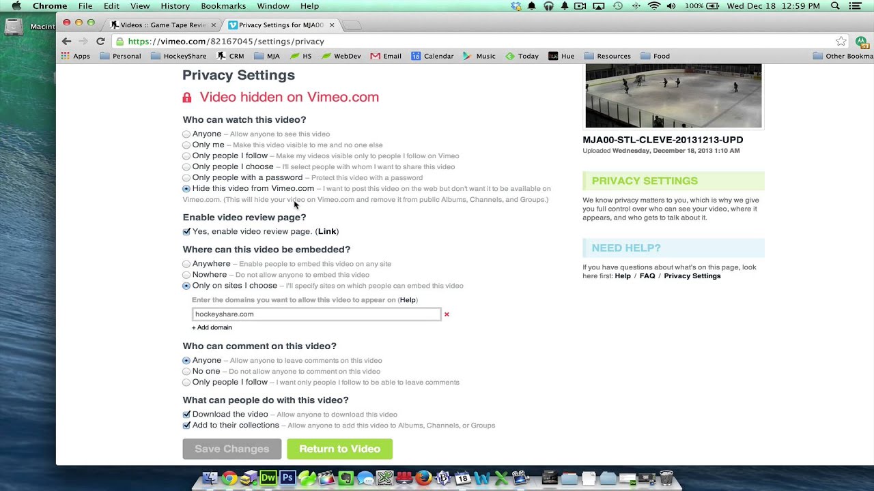Screen dimensions: 874x491
Task: Open the Resources bookmarks folder
Action: point(607,56)
